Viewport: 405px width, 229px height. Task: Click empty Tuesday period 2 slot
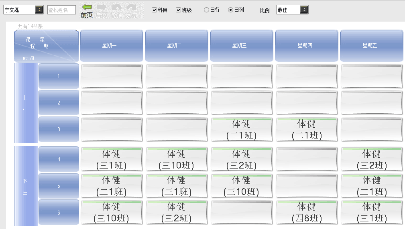177,103
